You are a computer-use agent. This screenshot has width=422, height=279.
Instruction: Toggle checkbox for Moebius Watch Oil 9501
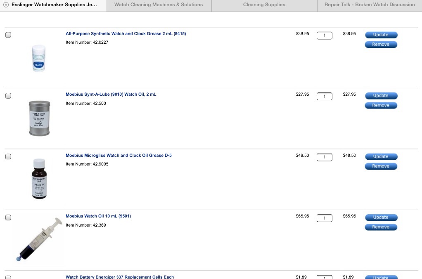click(x=8, y=218)
